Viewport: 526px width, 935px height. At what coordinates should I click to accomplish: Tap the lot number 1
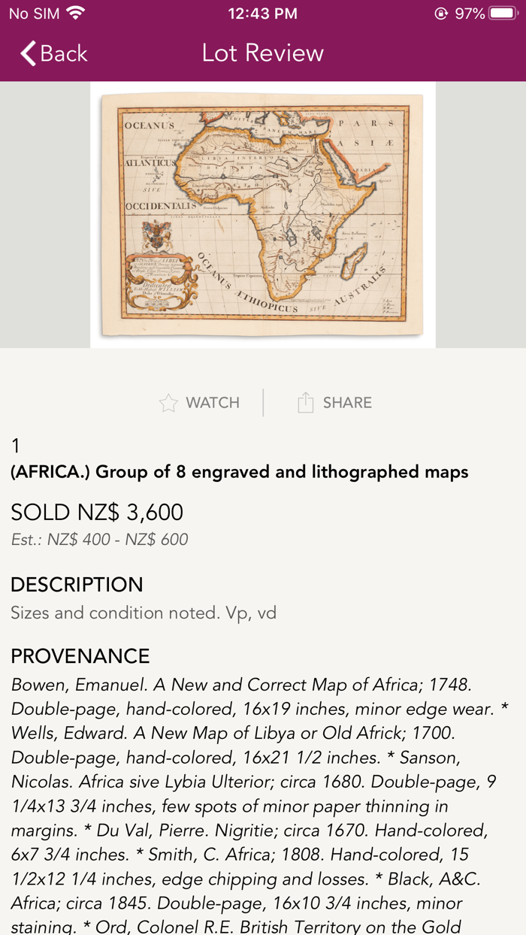click(x=16, y=446)
